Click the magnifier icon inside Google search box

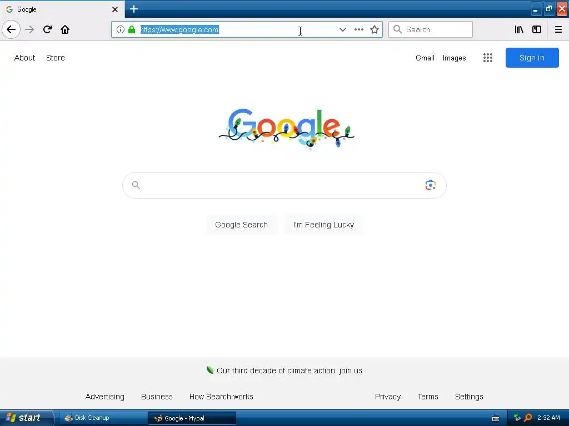click(x=136, y=185)
